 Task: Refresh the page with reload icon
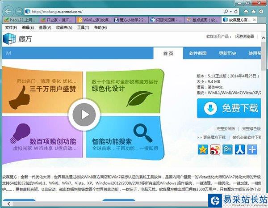tap(236, 12)
